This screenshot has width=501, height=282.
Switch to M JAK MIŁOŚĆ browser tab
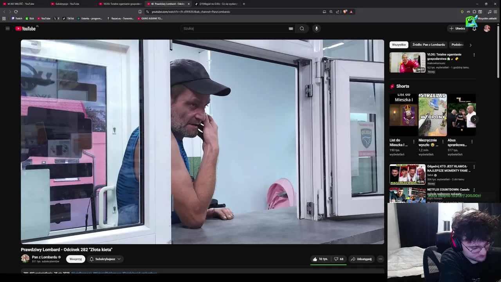pos(23,4)
